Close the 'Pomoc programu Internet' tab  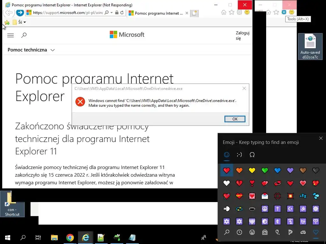coord(187,13)
